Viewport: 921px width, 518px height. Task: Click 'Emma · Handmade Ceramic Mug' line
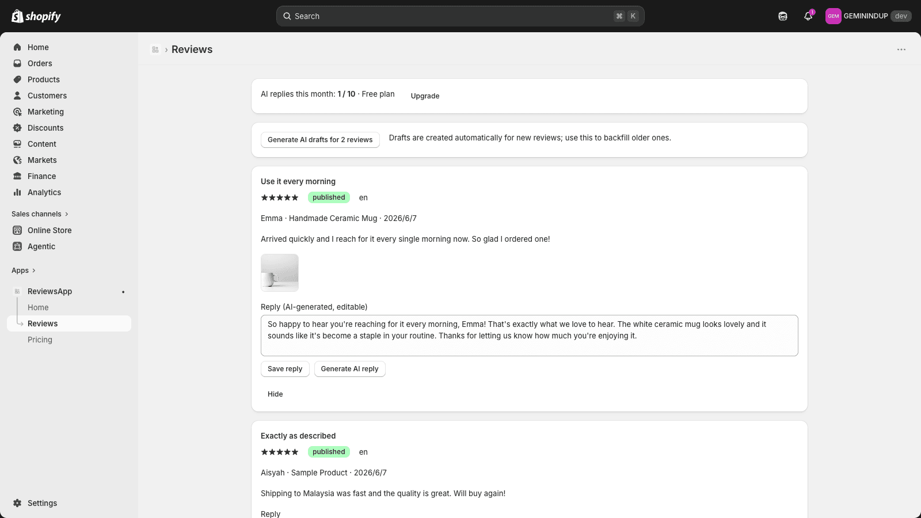click(x=338, y=218)
